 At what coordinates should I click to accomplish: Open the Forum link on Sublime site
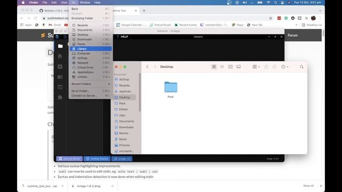coord(292,35)
